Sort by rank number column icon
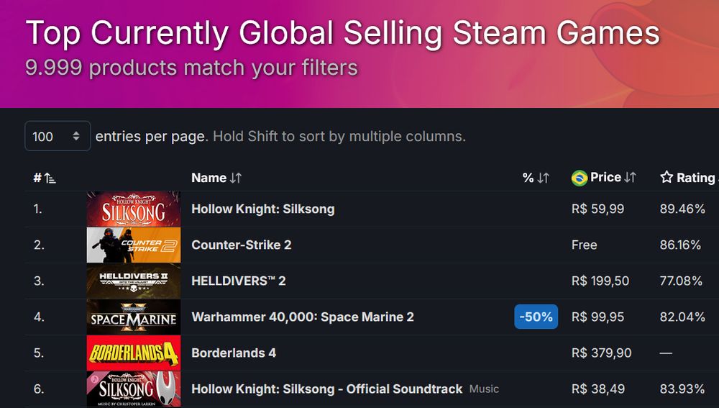The height and width of the screenshot is (408, 719). tap(50, 178)
